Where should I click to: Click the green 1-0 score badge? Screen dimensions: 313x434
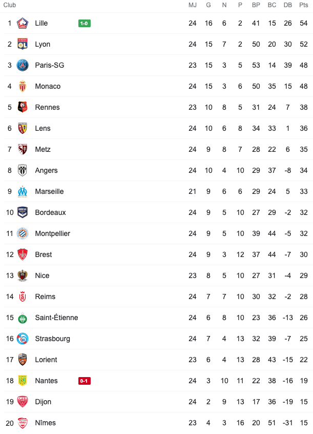[85, 24]
